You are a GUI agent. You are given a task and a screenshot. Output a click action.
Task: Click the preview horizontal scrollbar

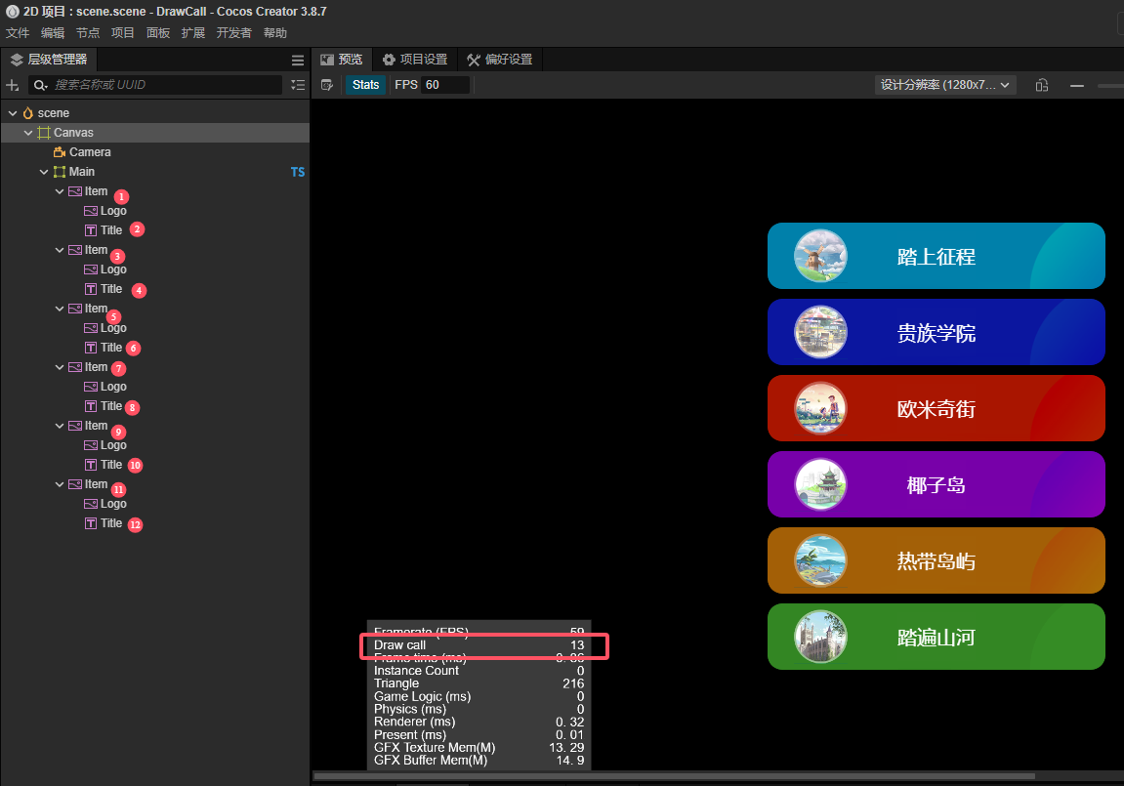click(674, 776)
